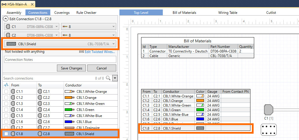Open the Coverings tab
This screenshot has height=140, width=299.
pos(62,13)
